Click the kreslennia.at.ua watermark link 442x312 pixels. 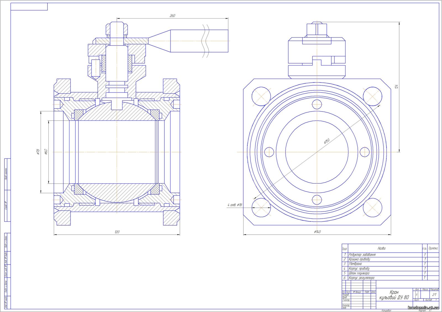point(423,308)
